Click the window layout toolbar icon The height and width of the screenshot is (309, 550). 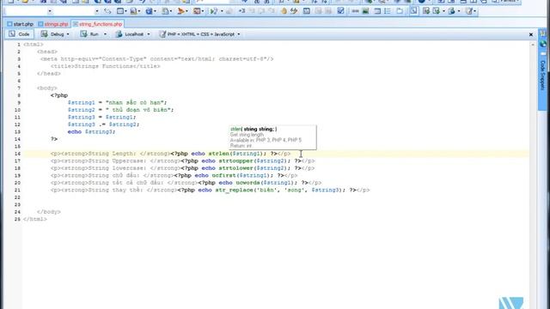(x=120, y=11)
